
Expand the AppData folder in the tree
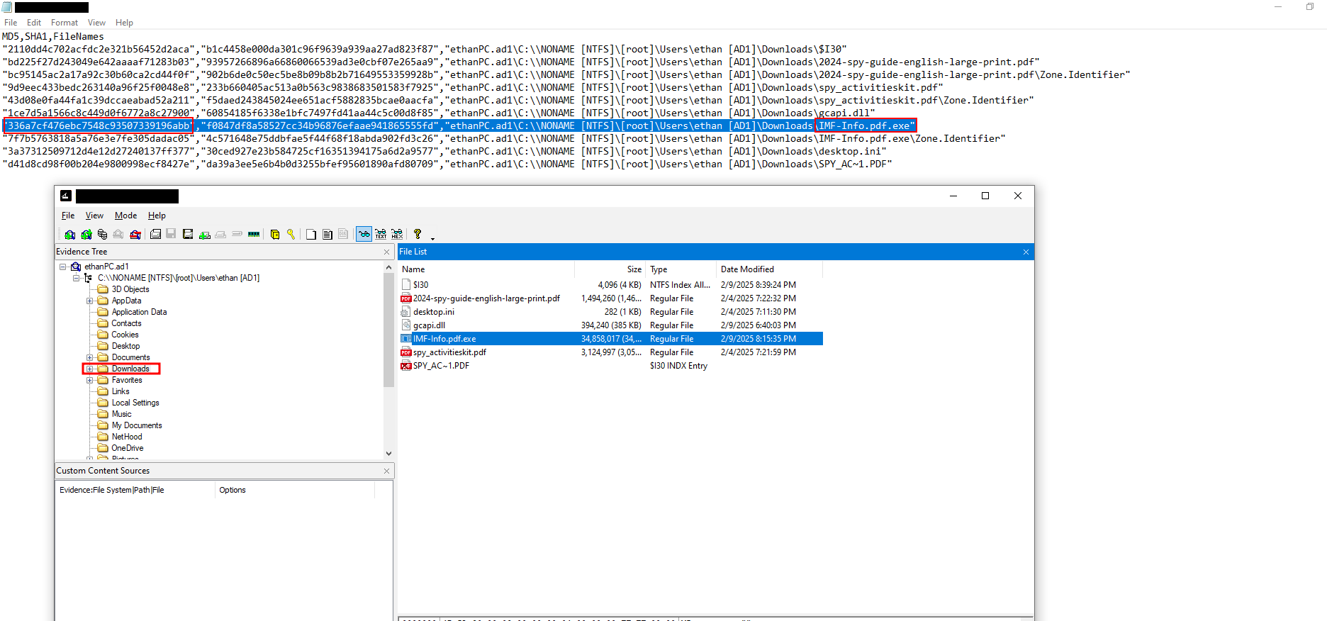(90, 301)
